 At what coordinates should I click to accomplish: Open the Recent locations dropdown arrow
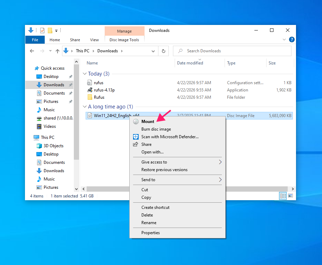click(50, 51)
